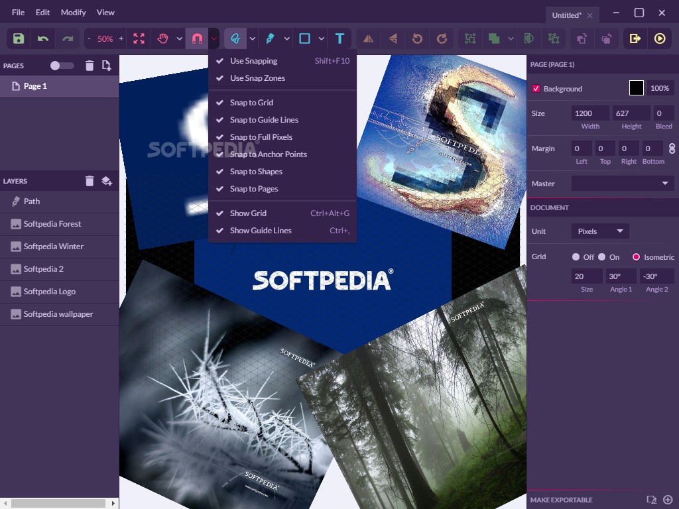Image resolution: width=679 pixels, height=509 pixels.
Task: Apply the boolean union operation
Action: click(493, 38)
